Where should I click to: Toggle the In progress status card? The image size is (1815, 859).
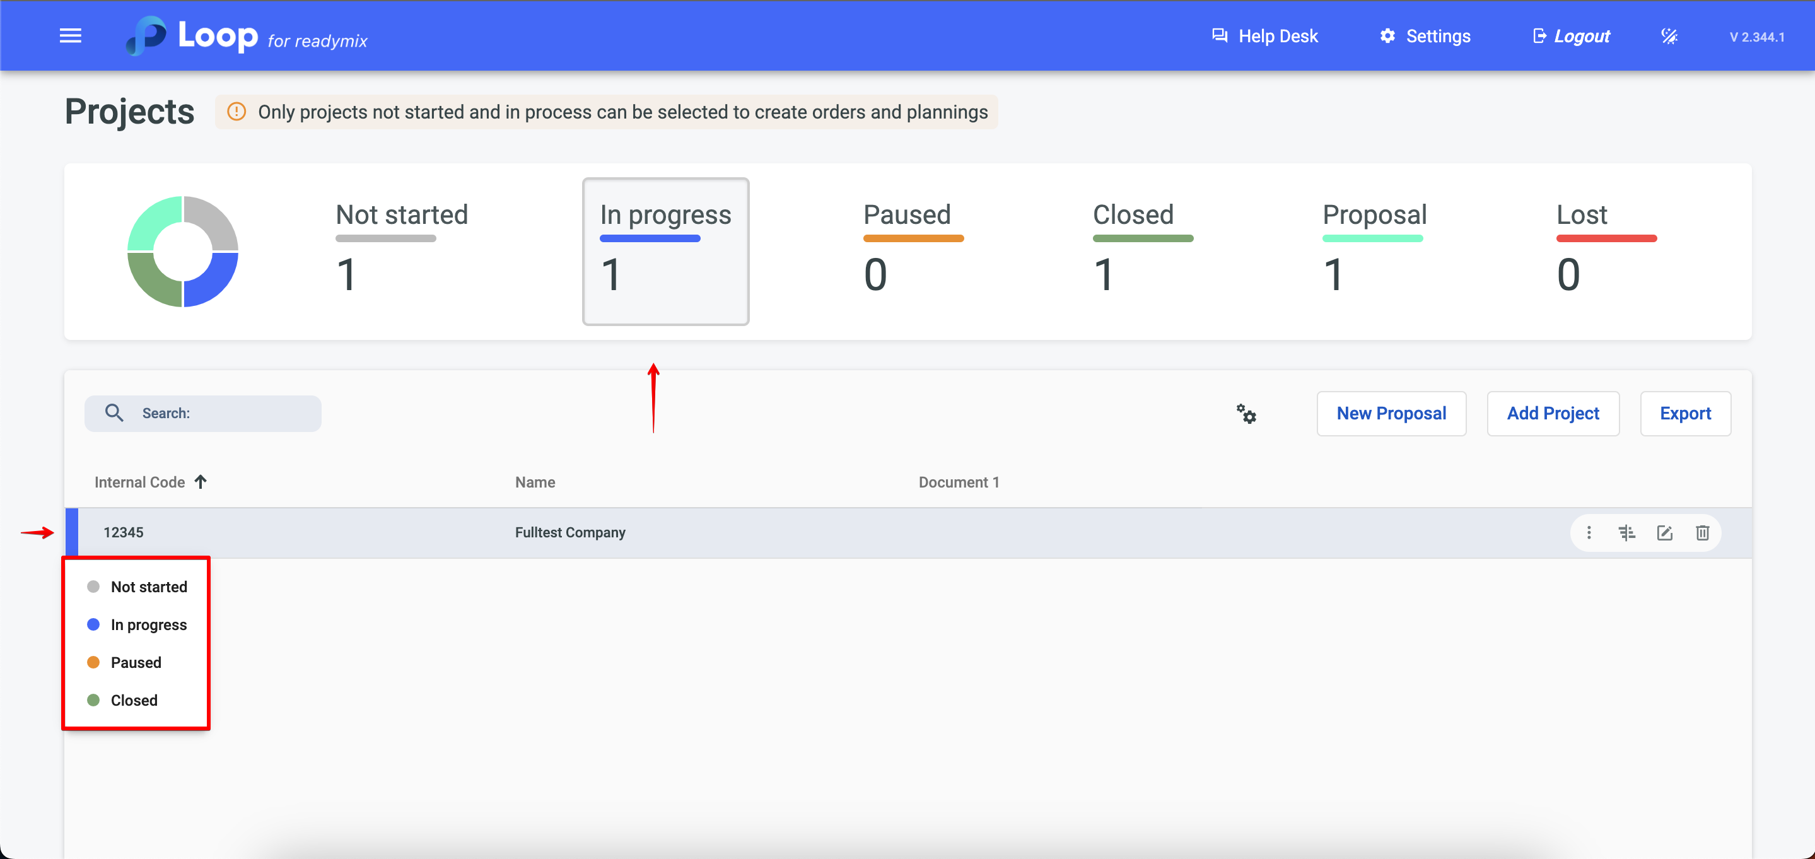point(665,251)
